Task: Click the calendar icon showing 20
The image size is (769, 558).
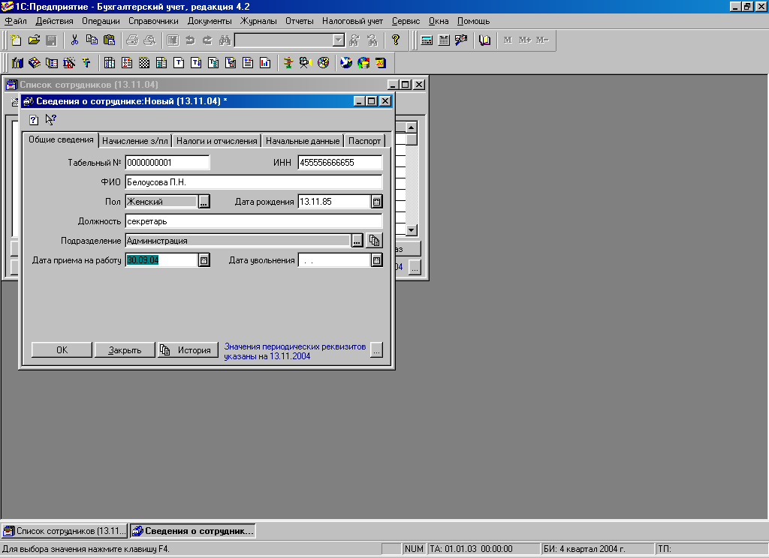Action: (x=381, y=63)
